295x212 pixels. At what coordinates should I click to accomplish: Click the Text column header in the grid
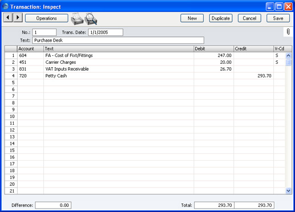click(x=118, y=49)
